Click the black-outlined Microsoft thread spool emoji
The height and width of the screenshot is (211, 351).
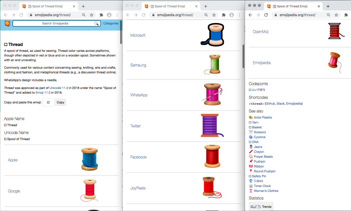point(212,35)
